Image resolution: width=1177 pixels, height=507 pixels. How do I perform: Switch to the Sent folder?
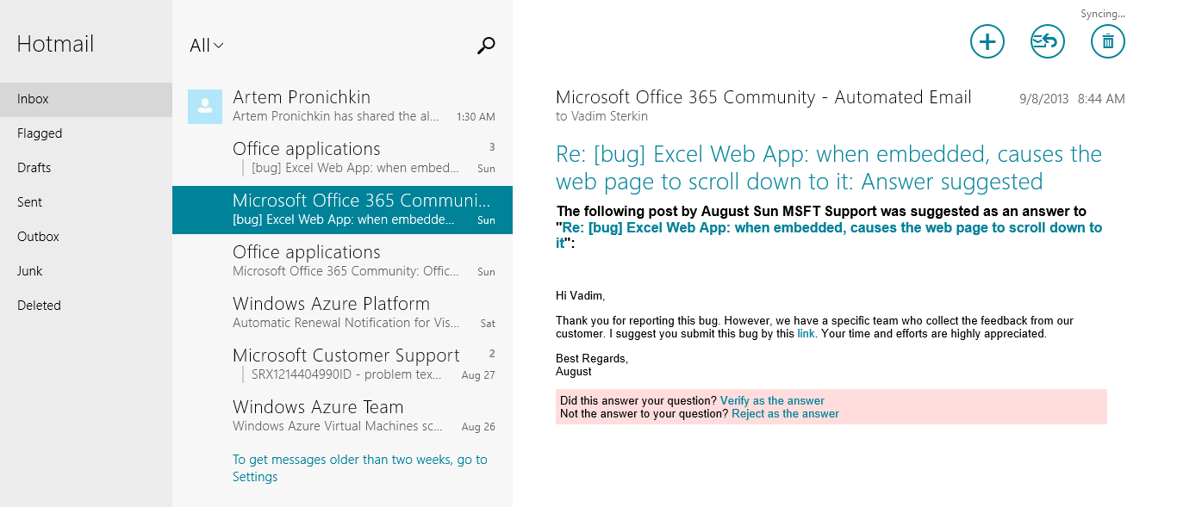86,202
